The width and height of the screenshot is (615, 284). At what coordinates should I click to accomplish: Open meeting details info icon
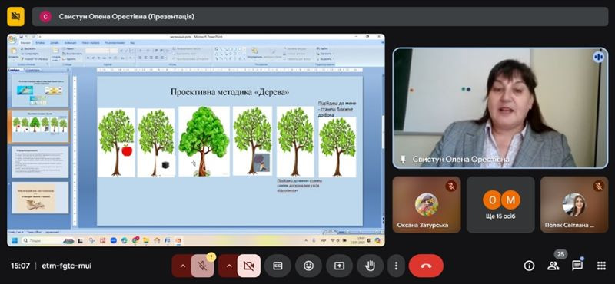click(x=529, y=266)
